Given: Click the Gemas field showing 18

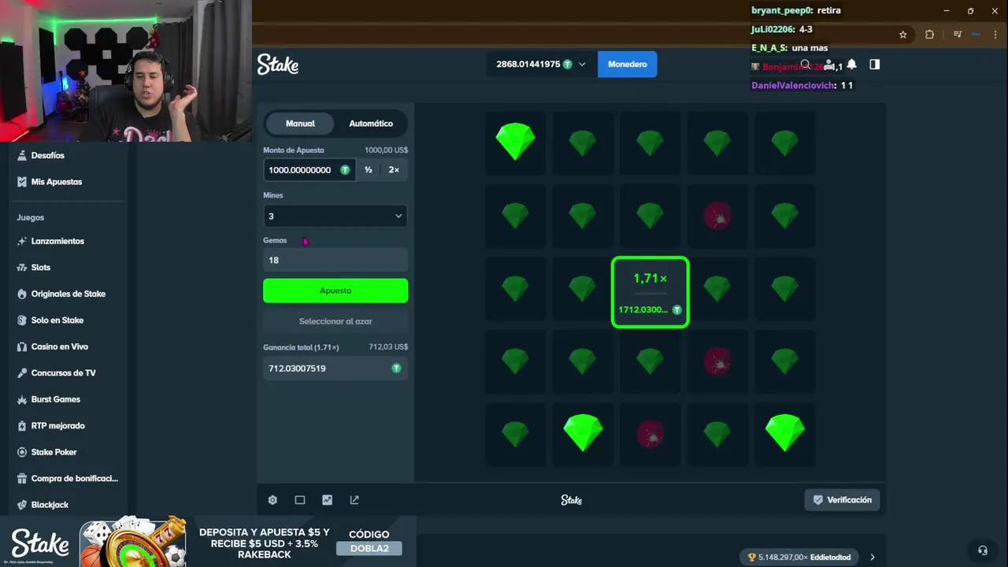Looking at the screenshot, I should click(335, 260).
